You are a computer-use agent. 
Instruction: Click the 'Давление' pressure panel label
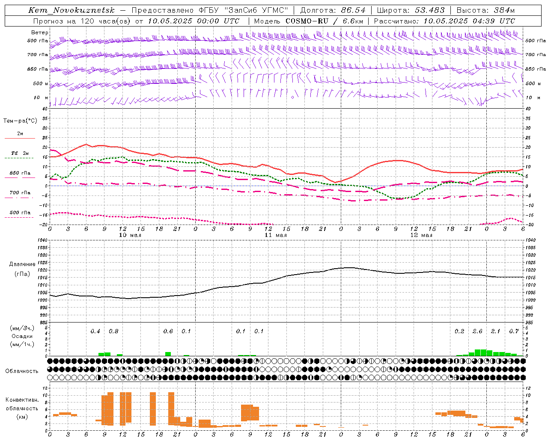pos(22,264)
